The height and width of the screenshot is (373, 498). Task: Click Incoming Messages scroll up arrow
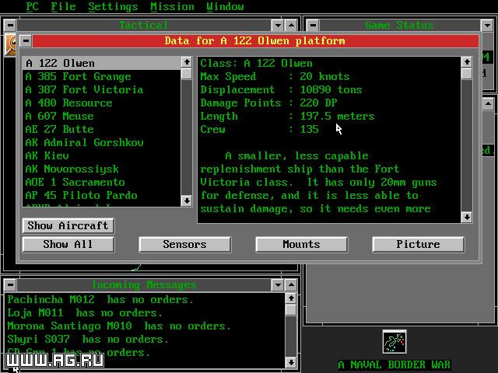click(x=291, y=298)
